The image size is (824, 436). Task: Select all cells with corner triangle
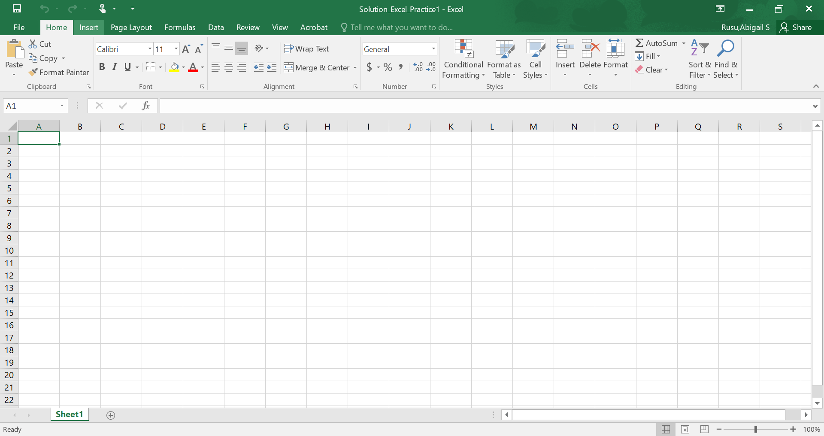(x=12, y=126)
